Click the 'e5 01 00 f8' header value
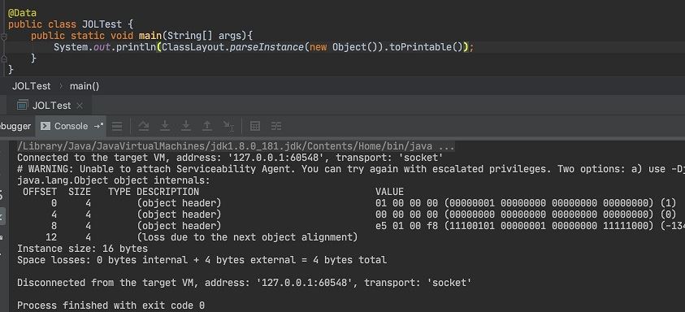The image size is (685, 312). 406,226
